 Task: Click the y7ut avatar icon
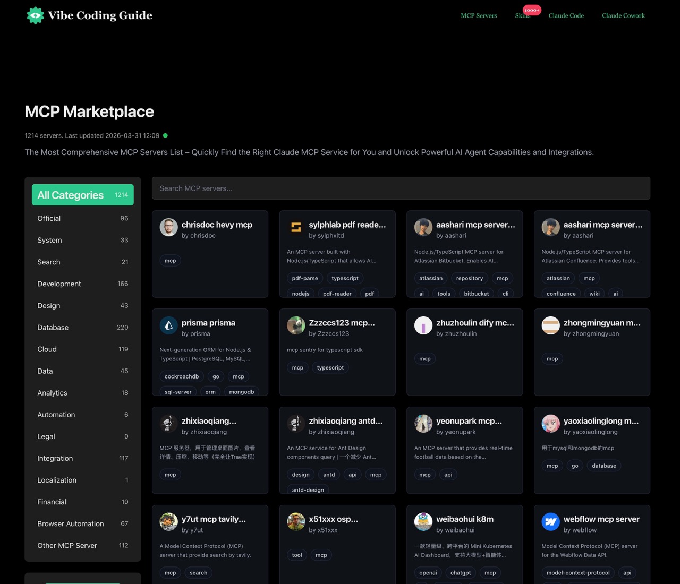pyautogui.click(x=169, y=522)
